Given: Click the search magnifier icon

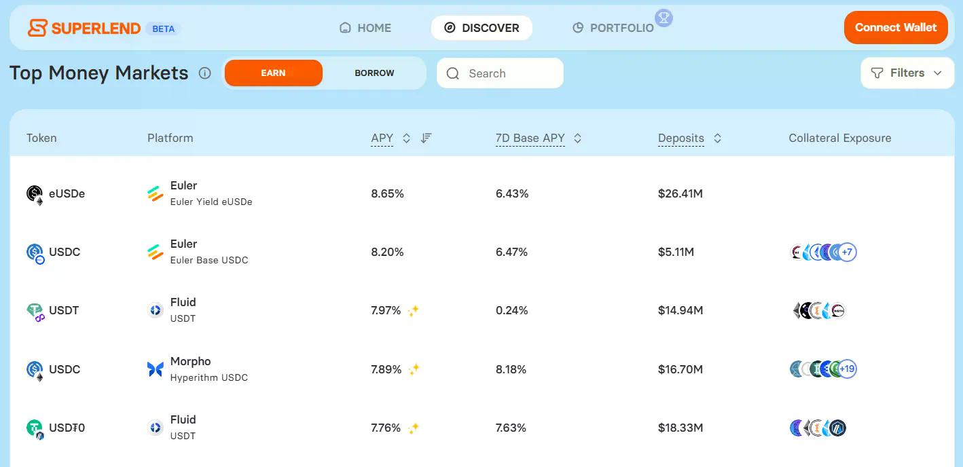Looking at the screenshot, I should pyautogui.click(x=452, y=73).
